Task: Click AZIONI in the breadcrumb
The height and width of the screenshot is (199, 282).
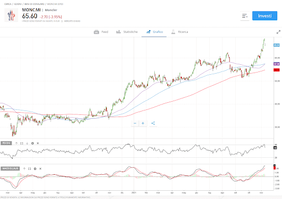Action: (18, 4)
